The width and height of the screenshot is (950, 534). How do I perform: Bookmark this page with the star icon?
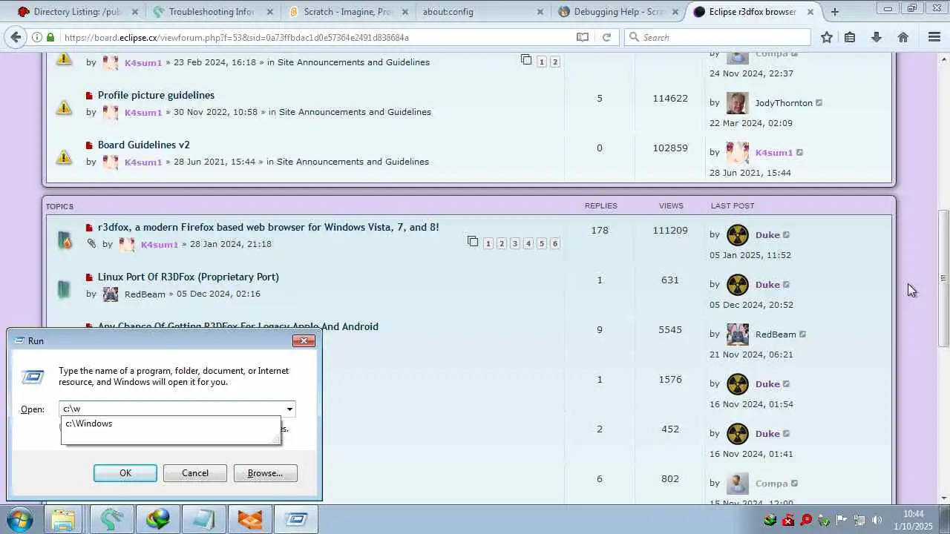point(827,37)
